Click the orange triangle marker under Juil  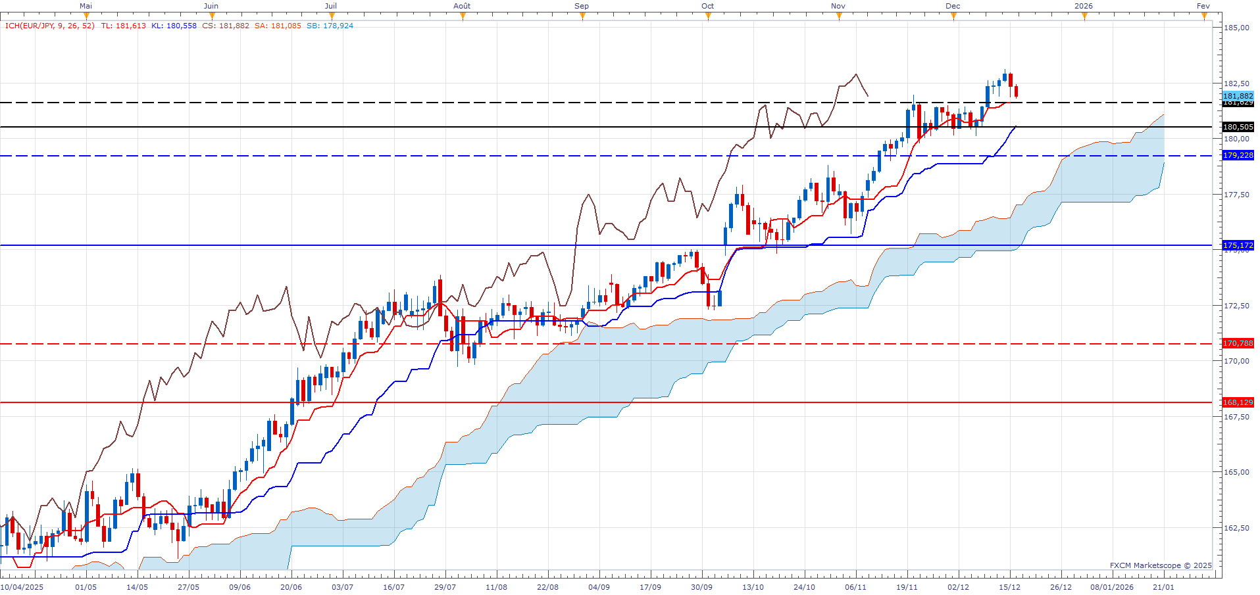[331, 16]
